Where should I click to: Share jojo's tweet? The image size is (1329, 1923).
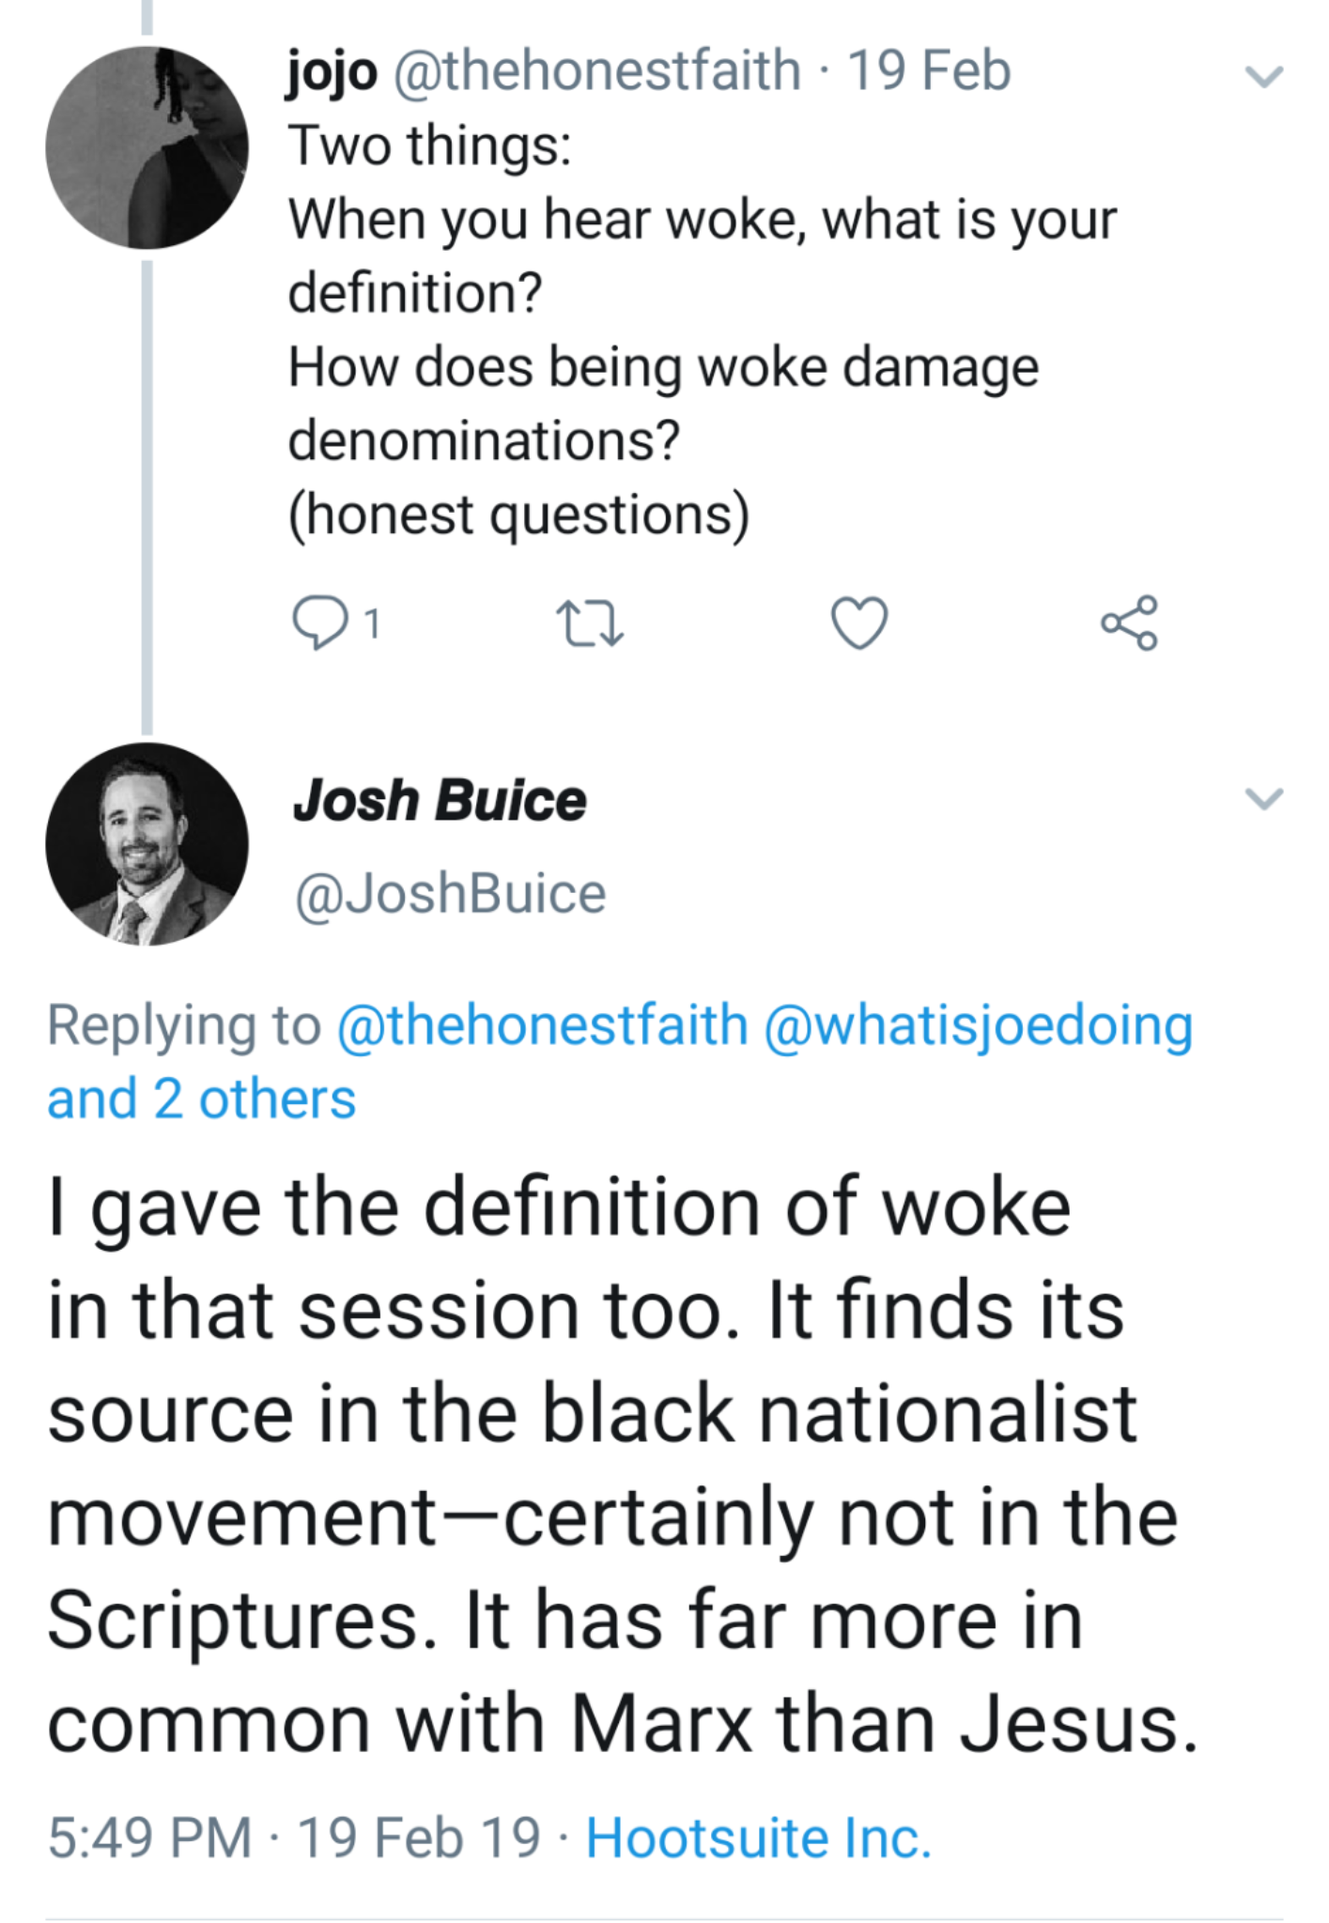click(1129, 623)
